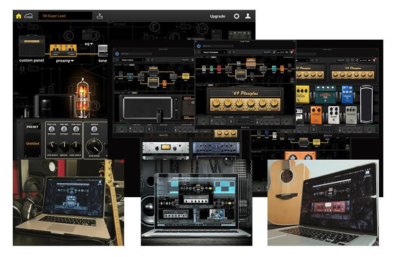Screen dimensions: 398x257
Task: Click trash icon in middle BIAS FX window
Action: (x=234, y=52)
